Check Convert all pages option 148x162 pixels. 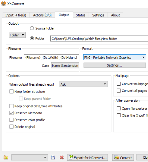point(119,91)
